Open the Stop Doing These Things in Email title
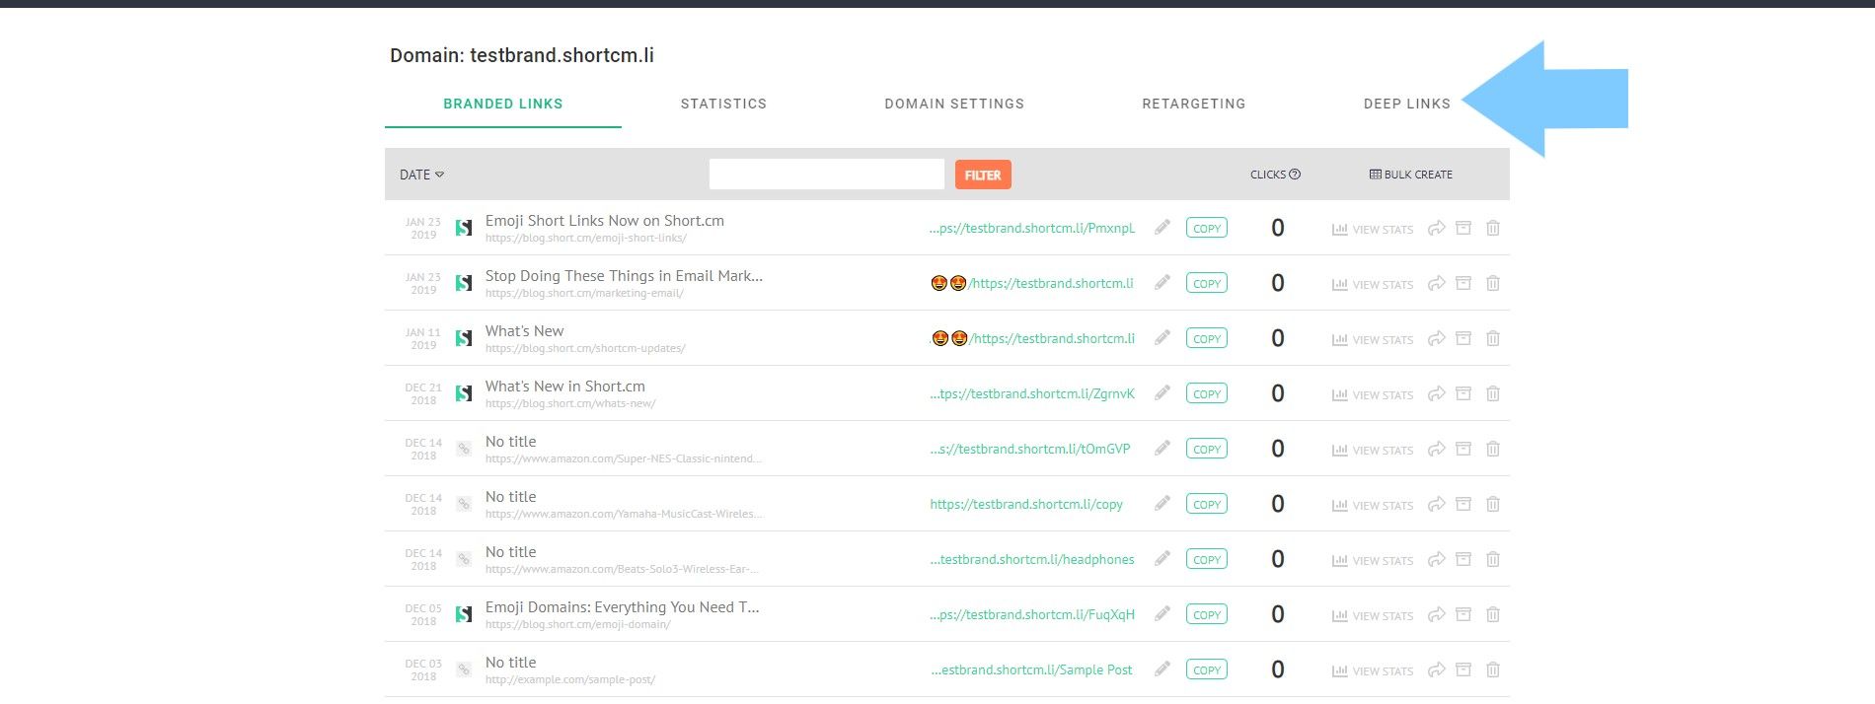This screenshot has width=1875, height=704. (624, 276)
